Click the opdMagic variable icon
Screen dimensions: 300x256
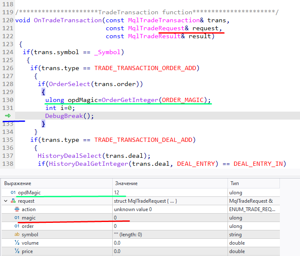click(x=13, y=192)
